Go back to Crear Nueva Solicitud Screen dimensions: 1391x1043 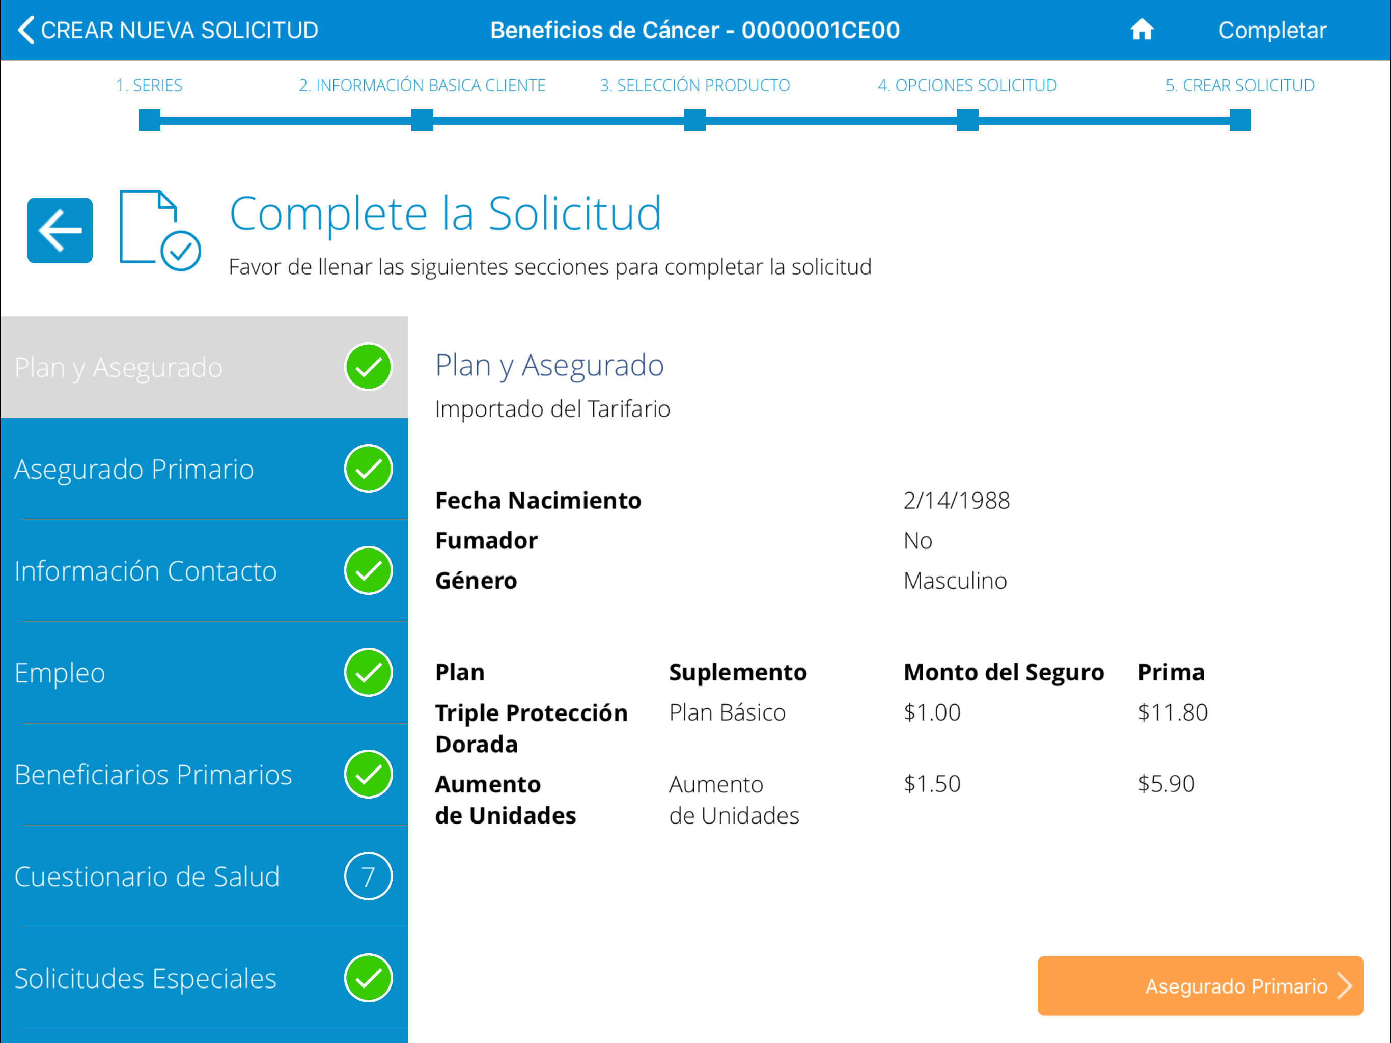[168, 30]
